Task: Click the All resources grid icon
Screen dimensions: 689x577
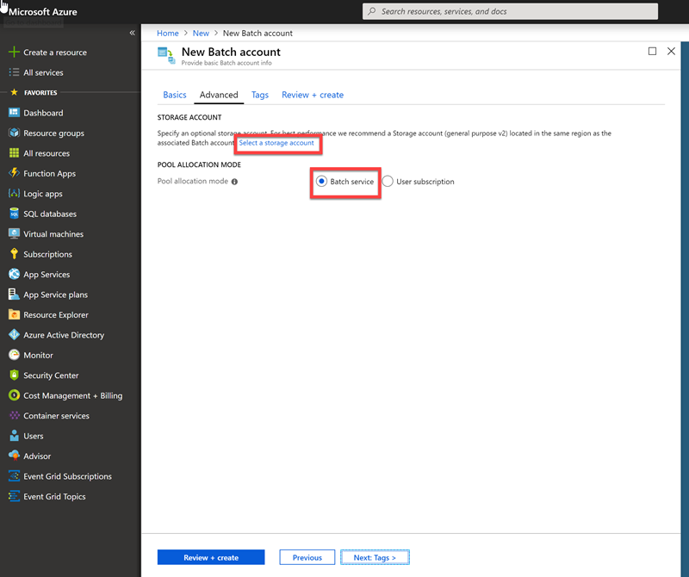Action: pyautogui.click(x=14, y=153)
